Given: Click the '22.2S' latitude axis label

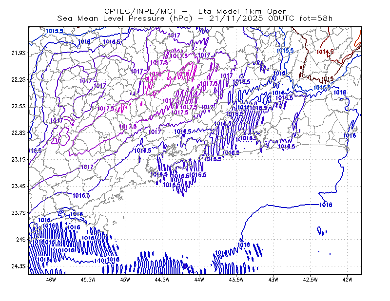Looking at the screenshot, I should (x=18, y=79).
